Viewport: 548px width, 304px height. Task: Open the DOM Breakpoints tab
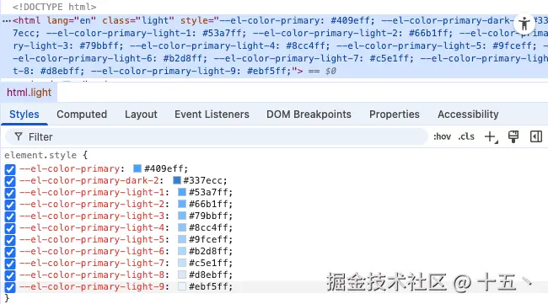(x=309, y=115)
